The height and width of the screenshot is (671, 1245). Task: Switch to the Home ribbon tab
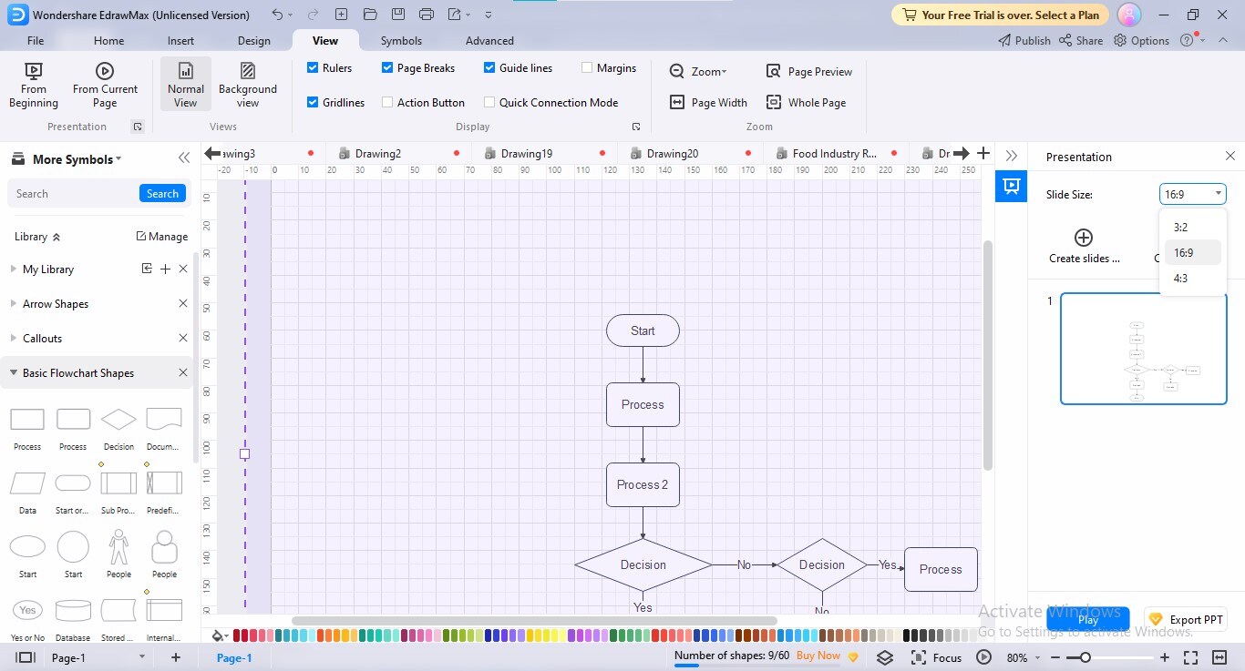point(108,41)
